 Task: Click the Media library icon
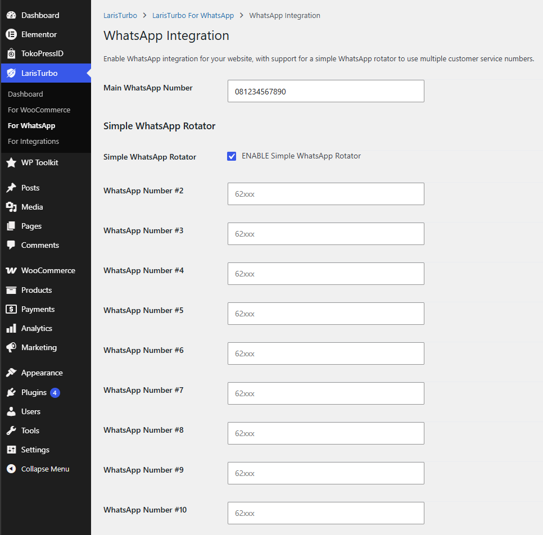tap(11, 207)
